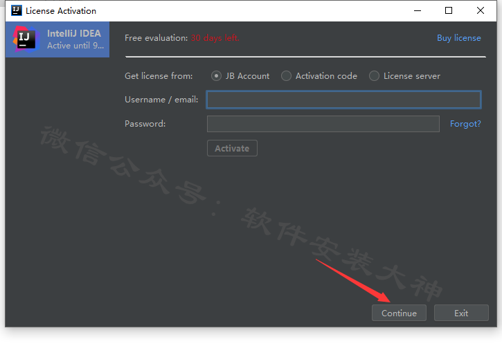This screenshot has width=502, height=355.
Task: Exit the License Activation dialog
Action: click(461, 313)
